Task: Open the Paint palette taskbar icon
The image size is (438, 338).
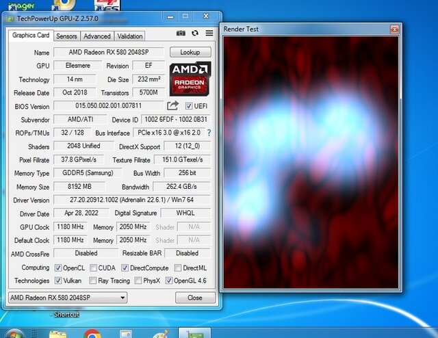Action: 160,333
